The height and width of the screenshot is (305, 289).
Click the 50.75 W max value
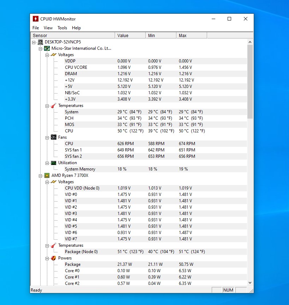(186, 264)
